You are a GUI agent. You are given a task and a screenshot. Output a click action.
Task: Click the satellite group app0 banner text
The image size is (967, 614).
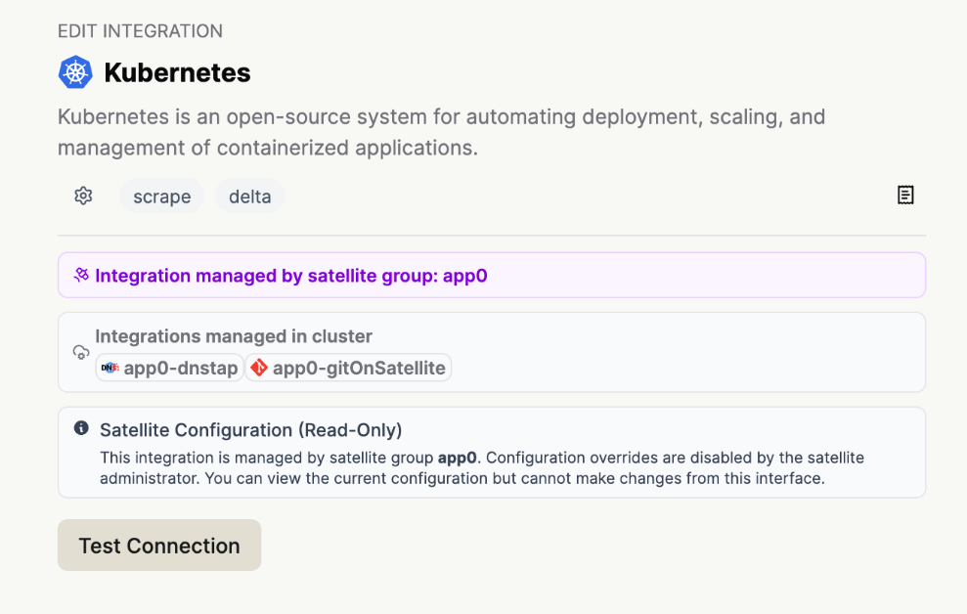click(291, 276)
